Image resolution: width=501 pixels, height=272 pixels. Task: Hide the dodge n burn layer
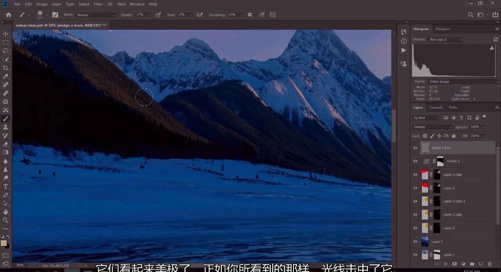click(x=415, y=148)
